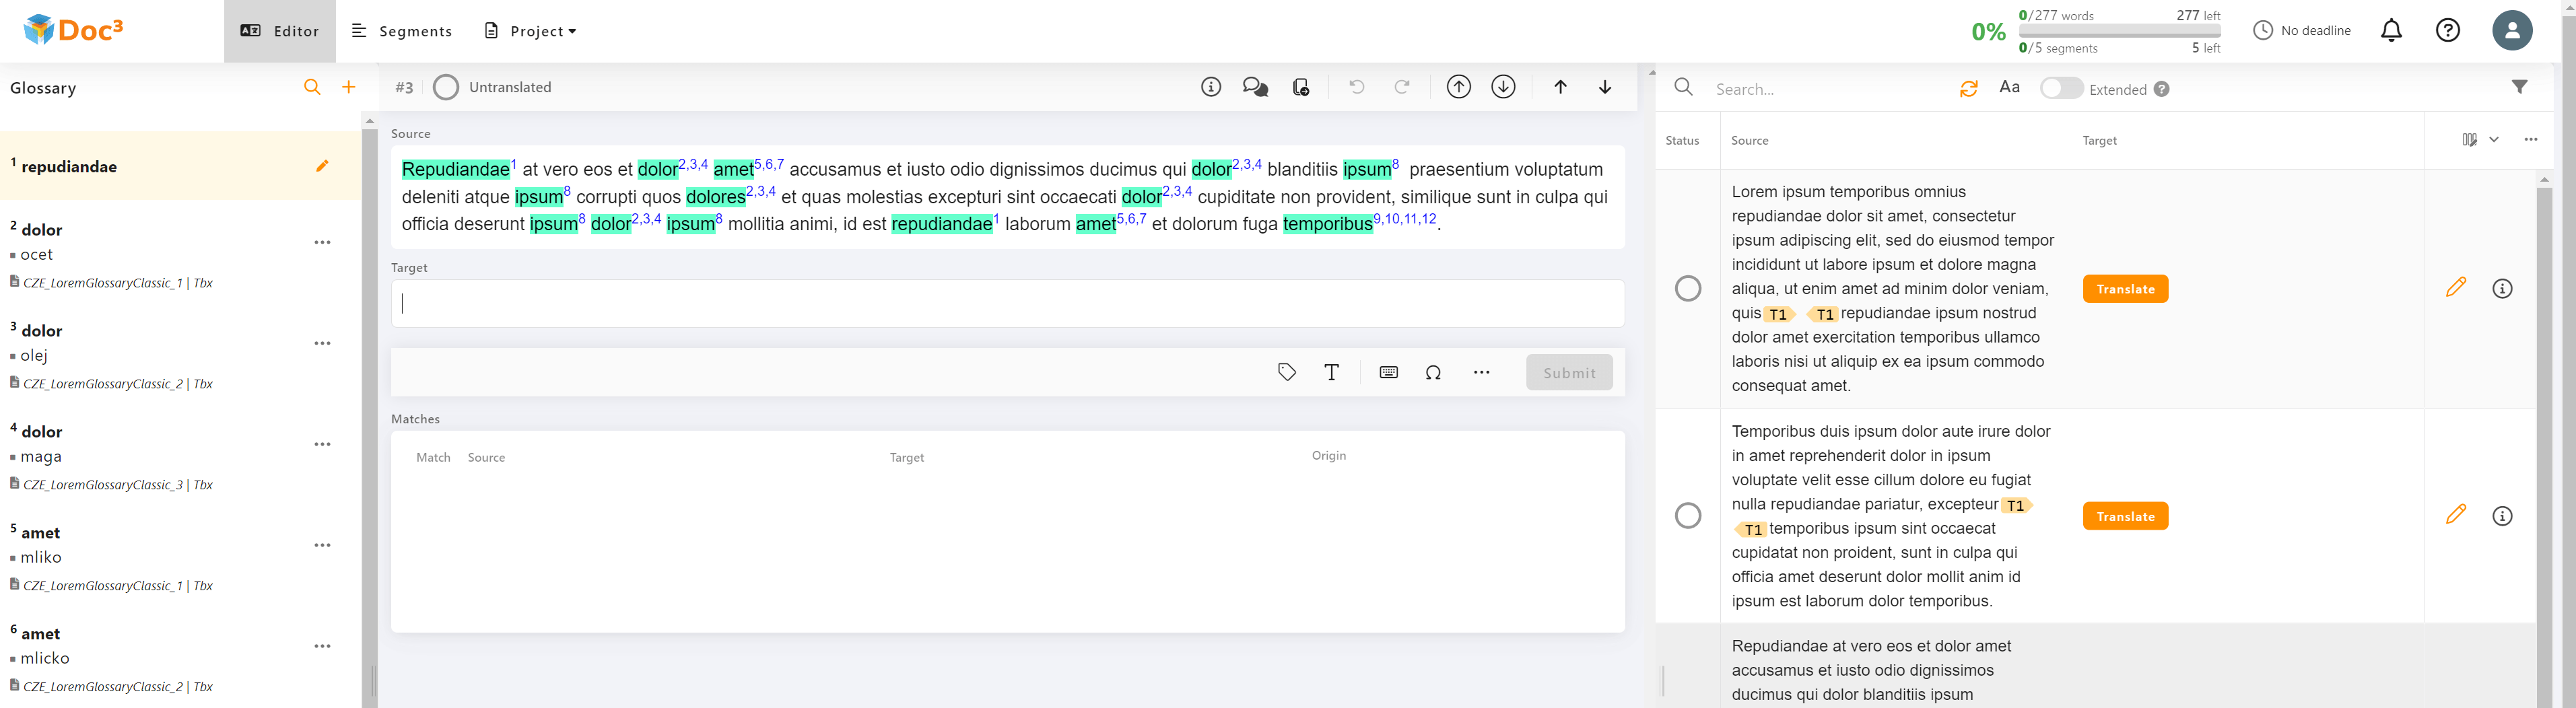Click Translate for 'Lorem ipsum temporibus' segment
2576x708 pixels.
tap(2125, 289)
